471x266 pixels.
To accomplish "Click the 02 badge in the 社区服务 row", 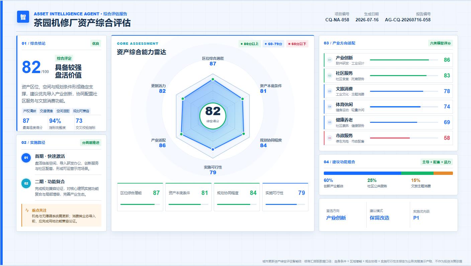I will pyautogui.click(x=329, y=76).
